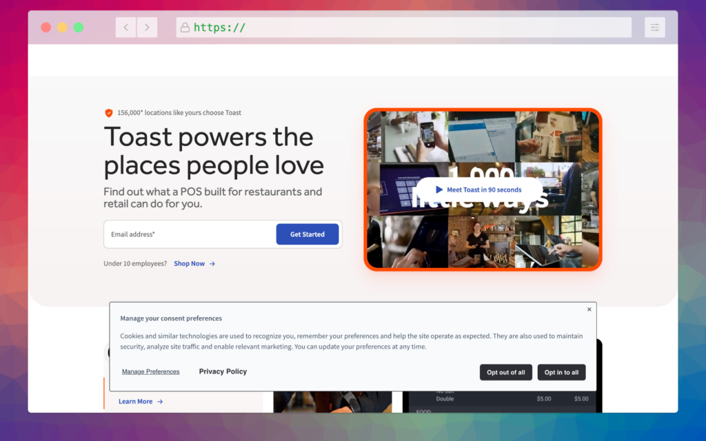Click the Toast powers the places headline

click(x=214, y=151)
